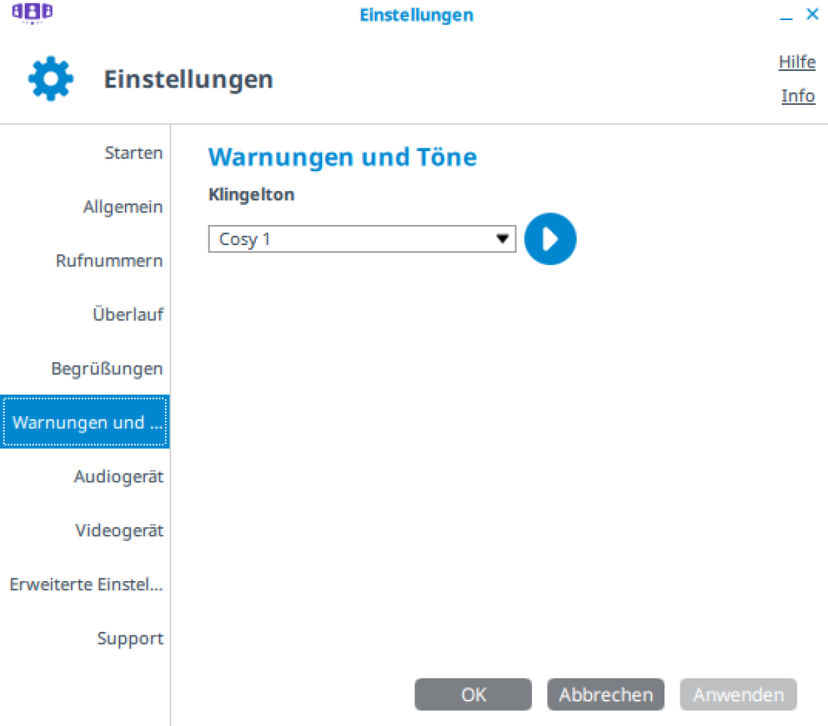828x726 pixels.
Task: Select the Rufnummern section
Action: pyautogui.click(x=109, y=260)
